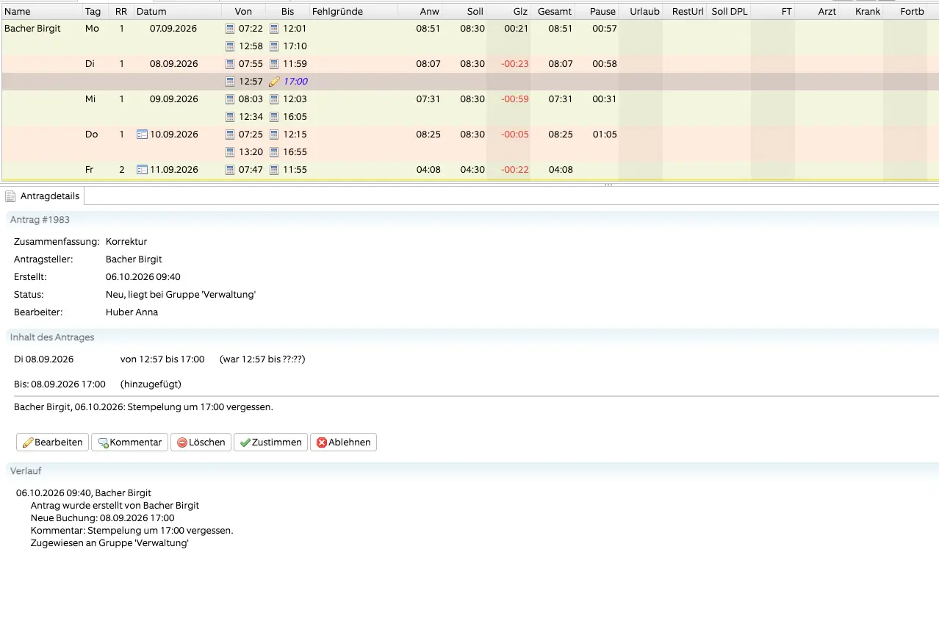Click the booking icon before 17:10
Viewport: 939px width, 627px height.
point(274,46)
